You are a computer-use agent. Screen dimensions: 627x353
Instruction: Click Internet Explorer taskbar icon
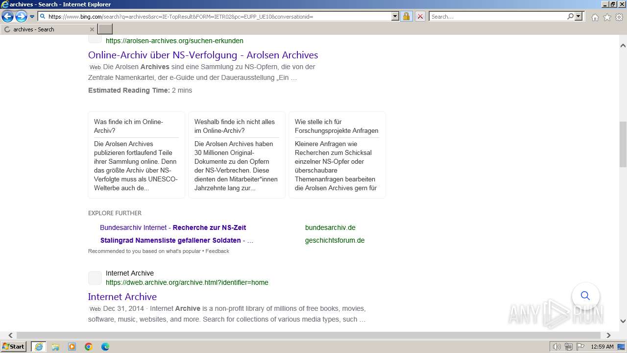click(x=39, y=347)
